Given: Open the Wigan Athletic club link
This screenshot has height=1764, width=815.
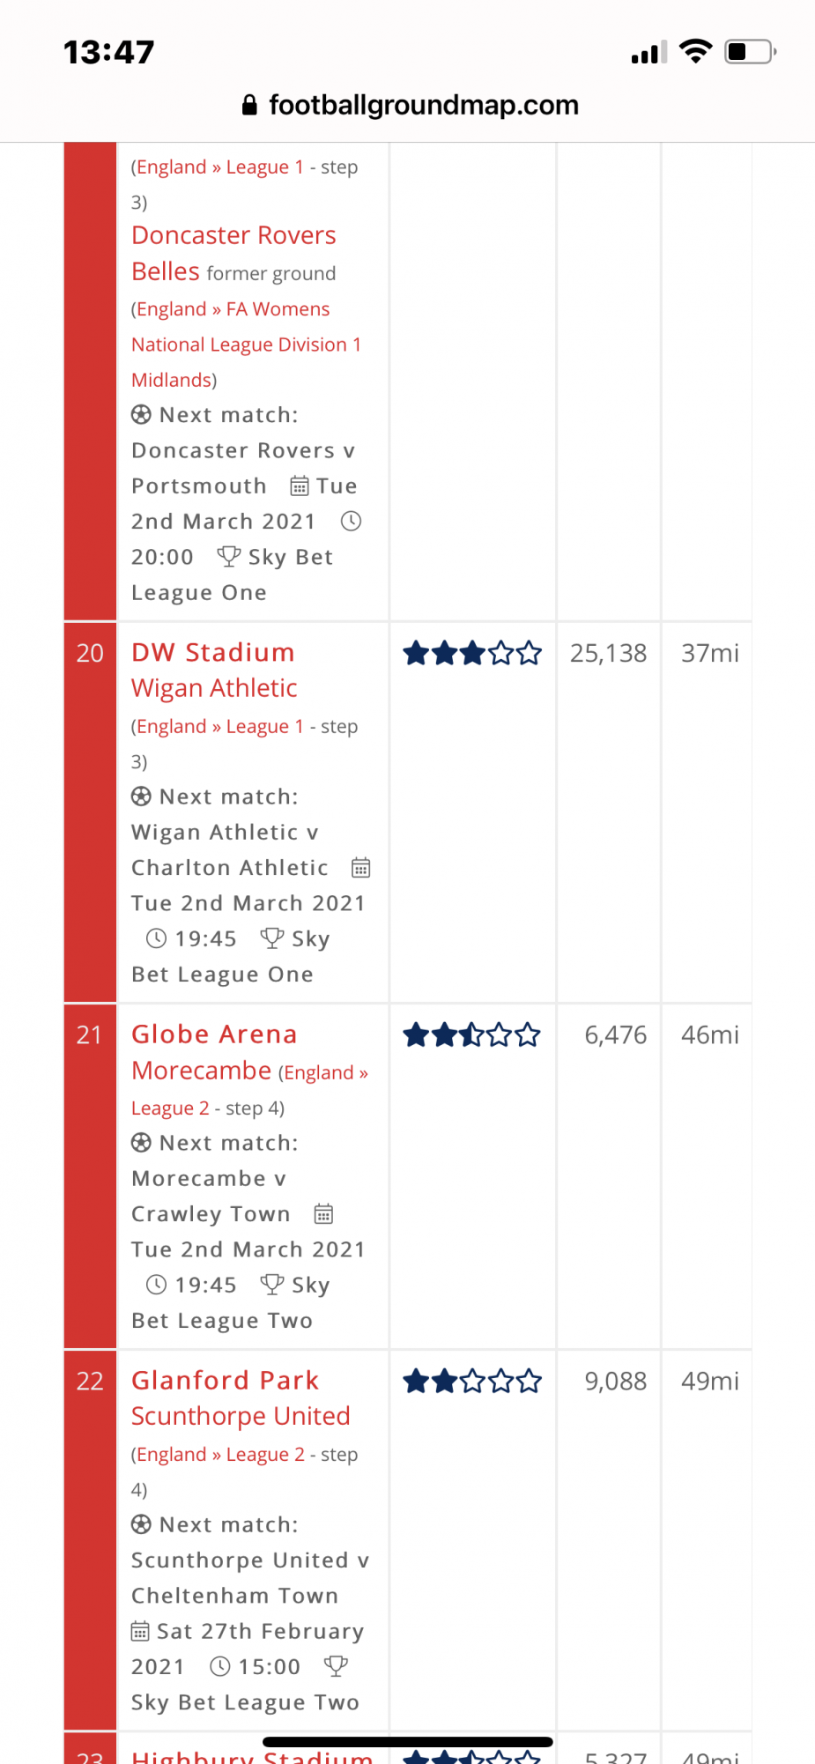Looking at the screenshot, I should tap(214, 688).
